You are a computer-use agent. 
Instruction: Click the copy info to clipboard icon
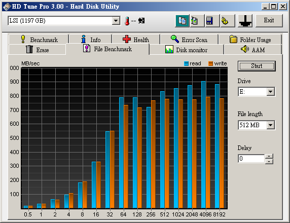point(182,20)
